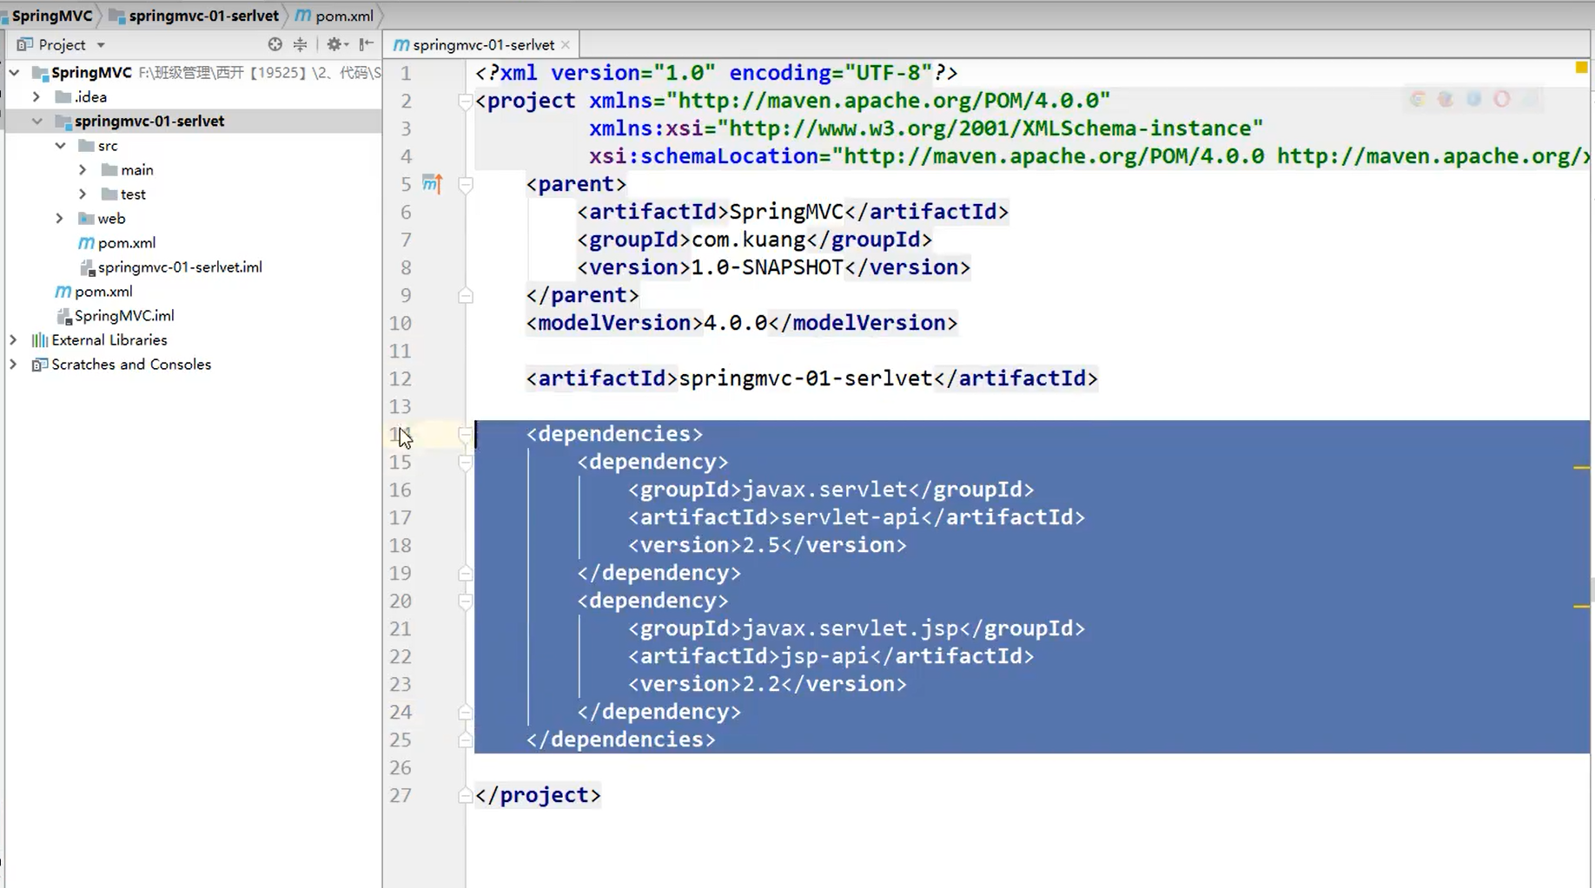This screenshot has width=1595, height=888.
Task: Click the locate current file target icon
Action: (x=275, y=44)
